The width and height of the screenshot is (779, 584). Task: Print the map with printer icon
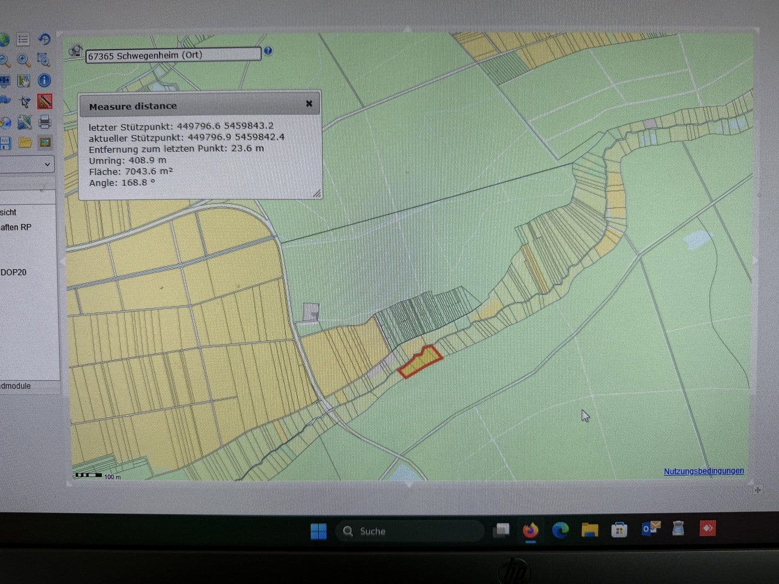45,122
